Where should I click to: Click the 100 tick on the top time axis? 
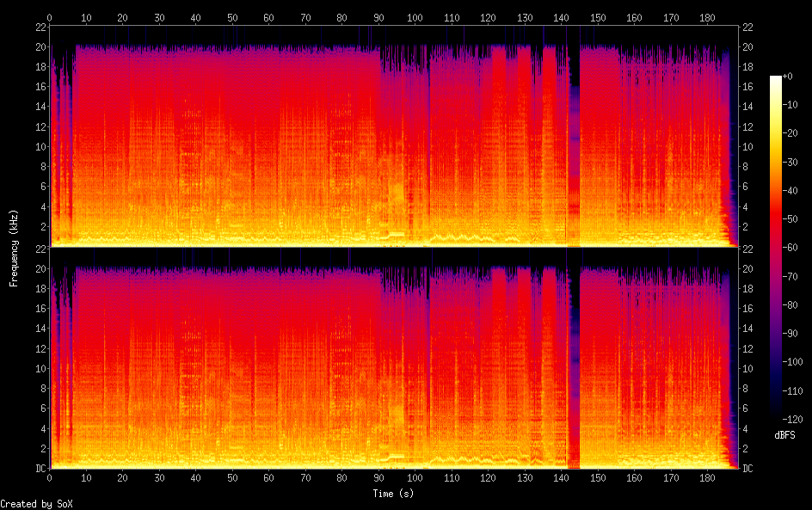pos(415,17)
